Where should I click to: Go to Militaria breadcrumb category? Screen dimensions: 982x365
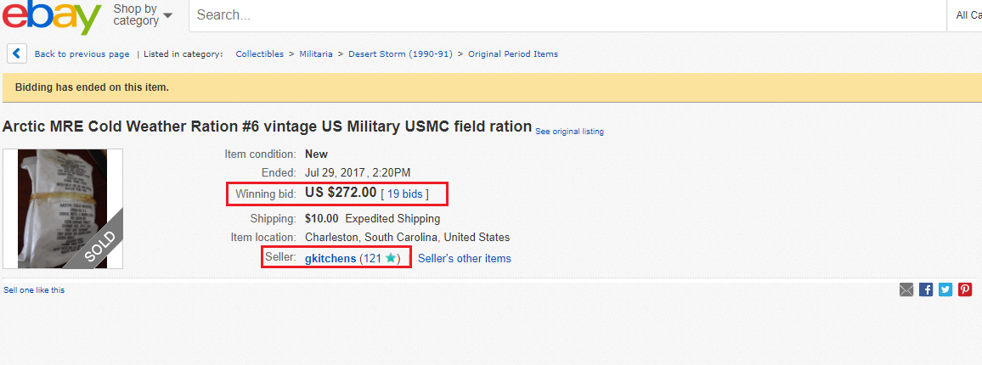click(x=316, y=54)
